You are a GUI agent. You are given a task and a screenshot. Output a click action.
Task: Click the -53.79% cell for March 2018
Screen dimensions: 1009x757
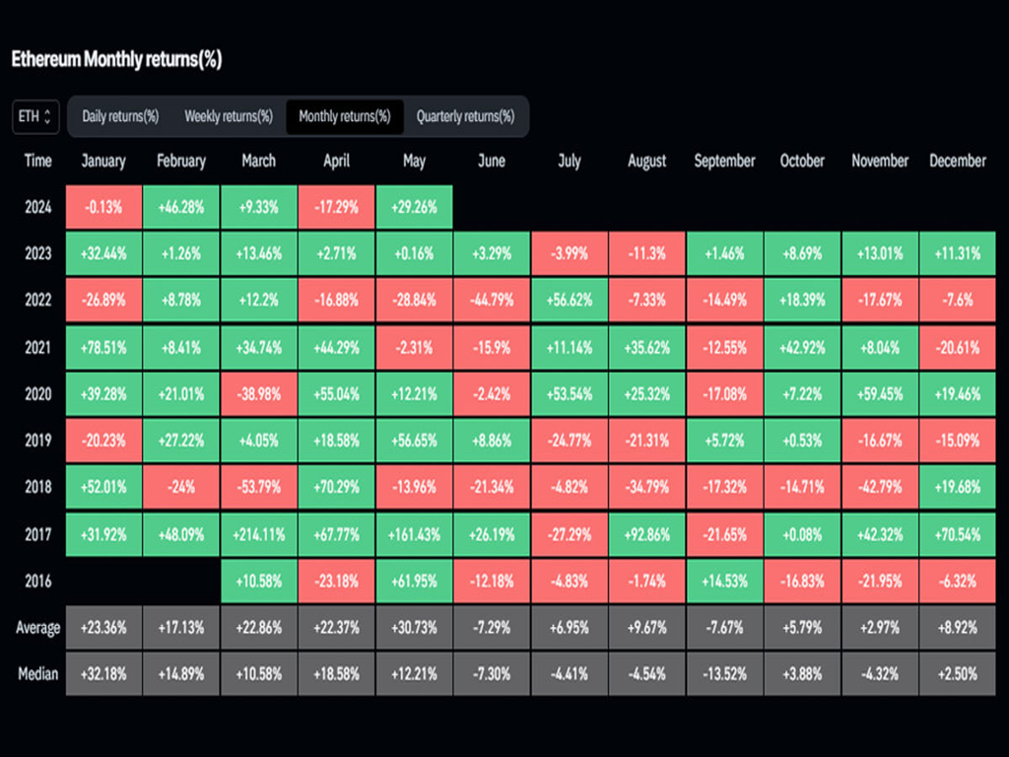(258, 489)
